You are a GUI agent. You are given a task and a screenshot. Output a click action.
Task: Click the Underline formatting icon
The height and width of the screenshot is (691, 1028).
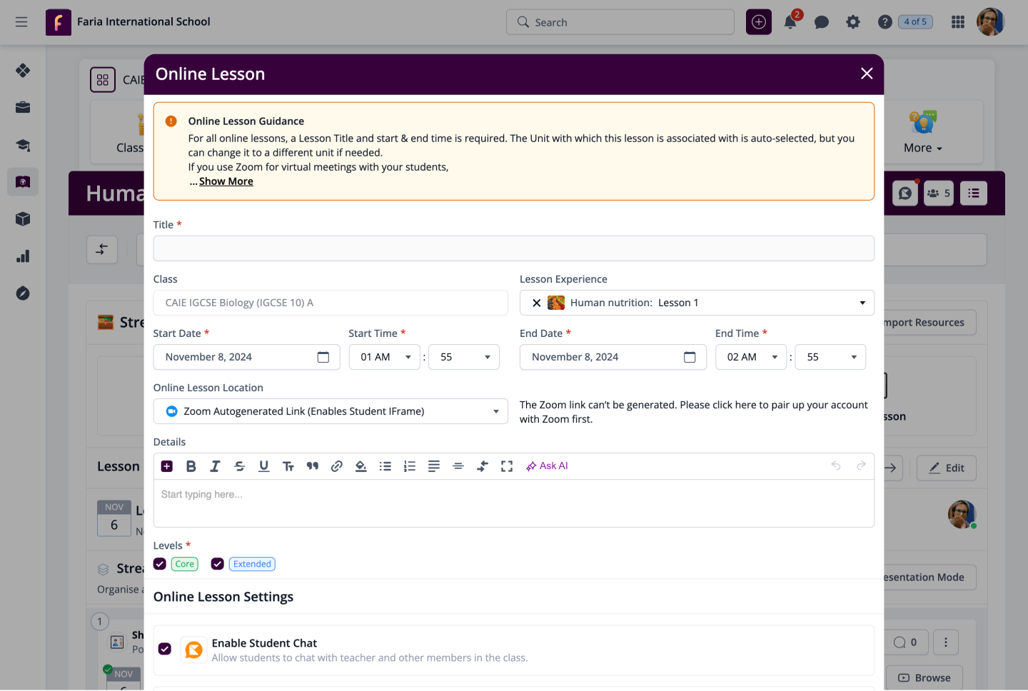click(x=263, y=466)
